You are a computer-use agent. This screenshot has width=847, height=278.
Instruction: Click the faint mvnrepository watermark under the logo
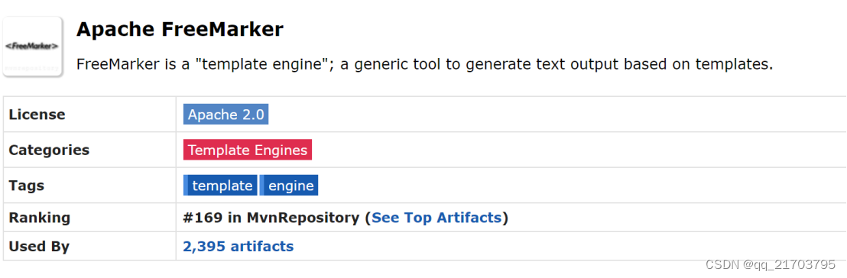(31, 69)
